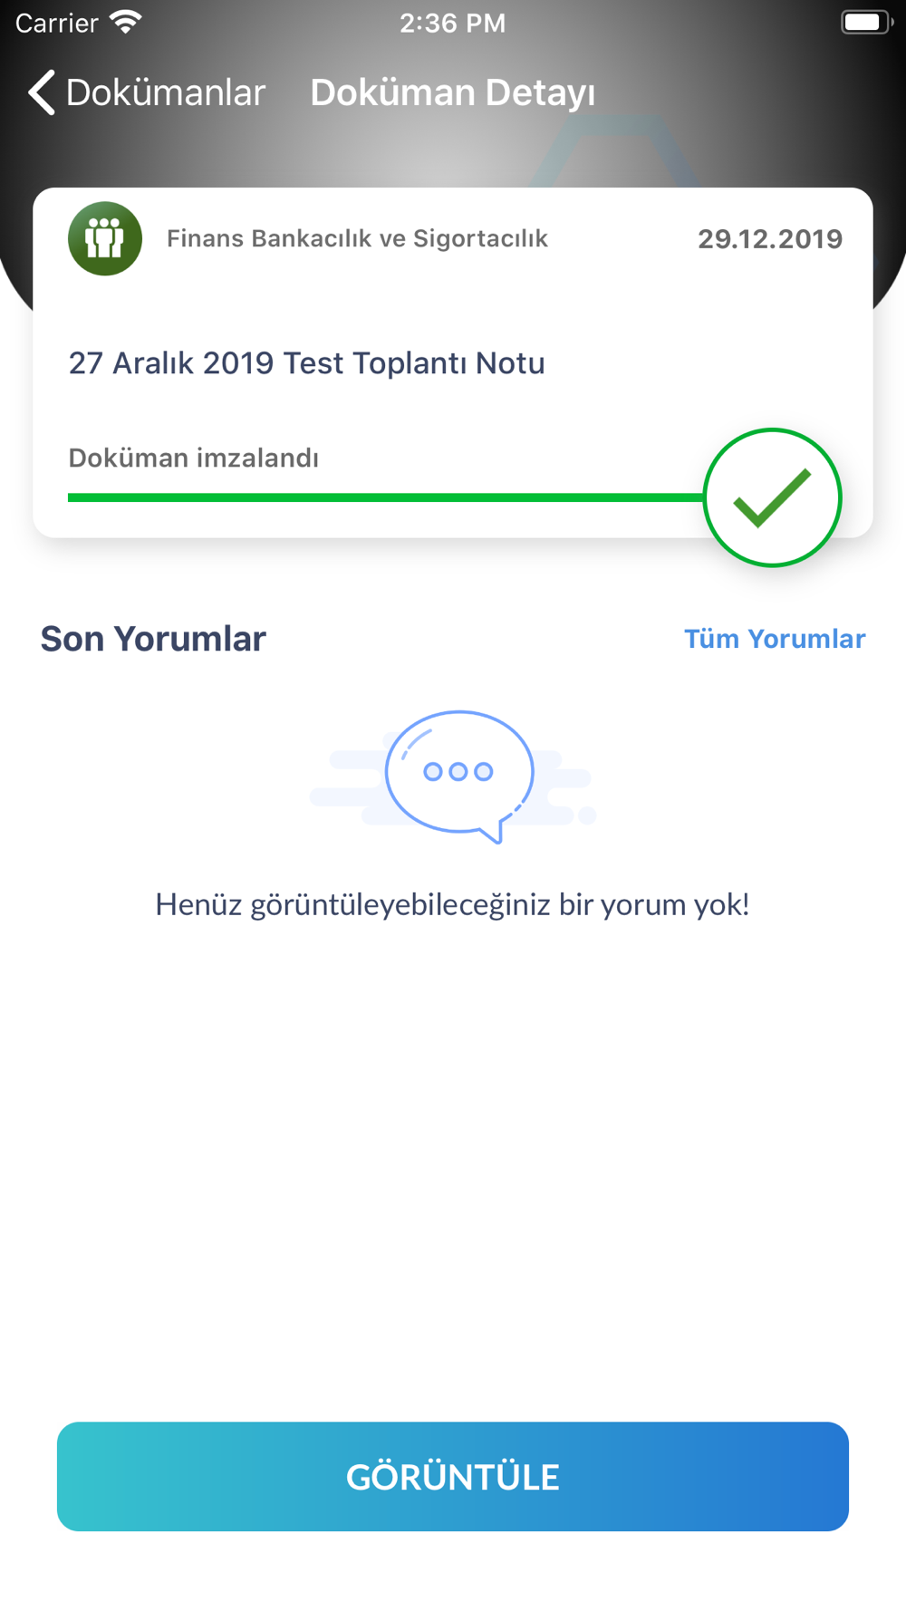Image resolution: width=906 pixels, height=1611 pixels.
Task: Tap the Carrier label in status bar
Action: click(x=56, y=23)
